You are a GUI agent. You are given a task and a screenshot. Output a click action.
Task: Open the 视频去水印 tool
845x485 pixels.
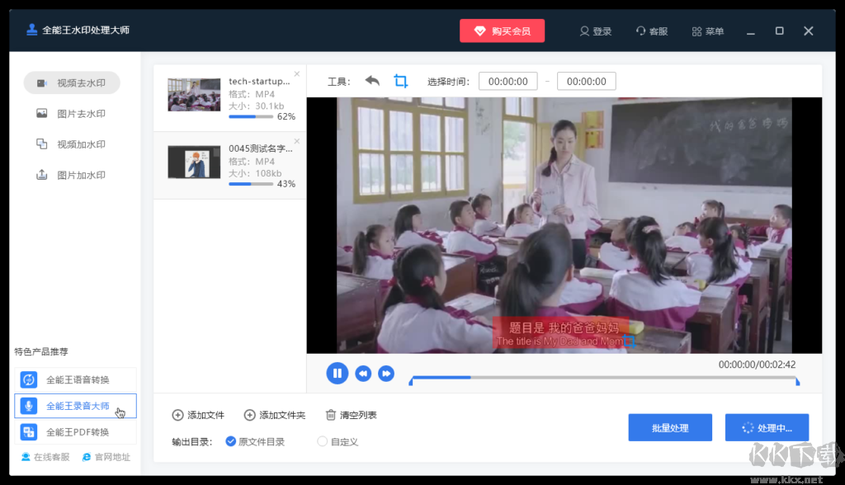72,82
